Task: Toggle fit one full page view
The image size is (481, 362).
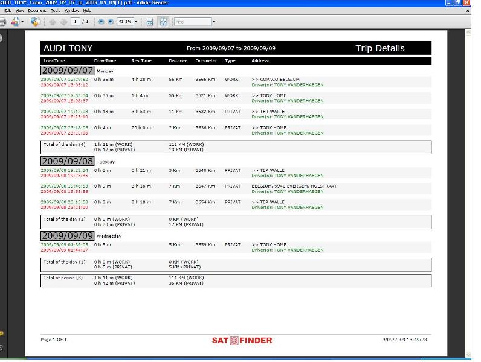Action: pyautogui.click(x=163, y=22)
